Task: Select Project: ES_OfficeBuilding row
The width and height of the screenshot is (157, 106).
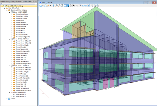Action: [19, 6]
